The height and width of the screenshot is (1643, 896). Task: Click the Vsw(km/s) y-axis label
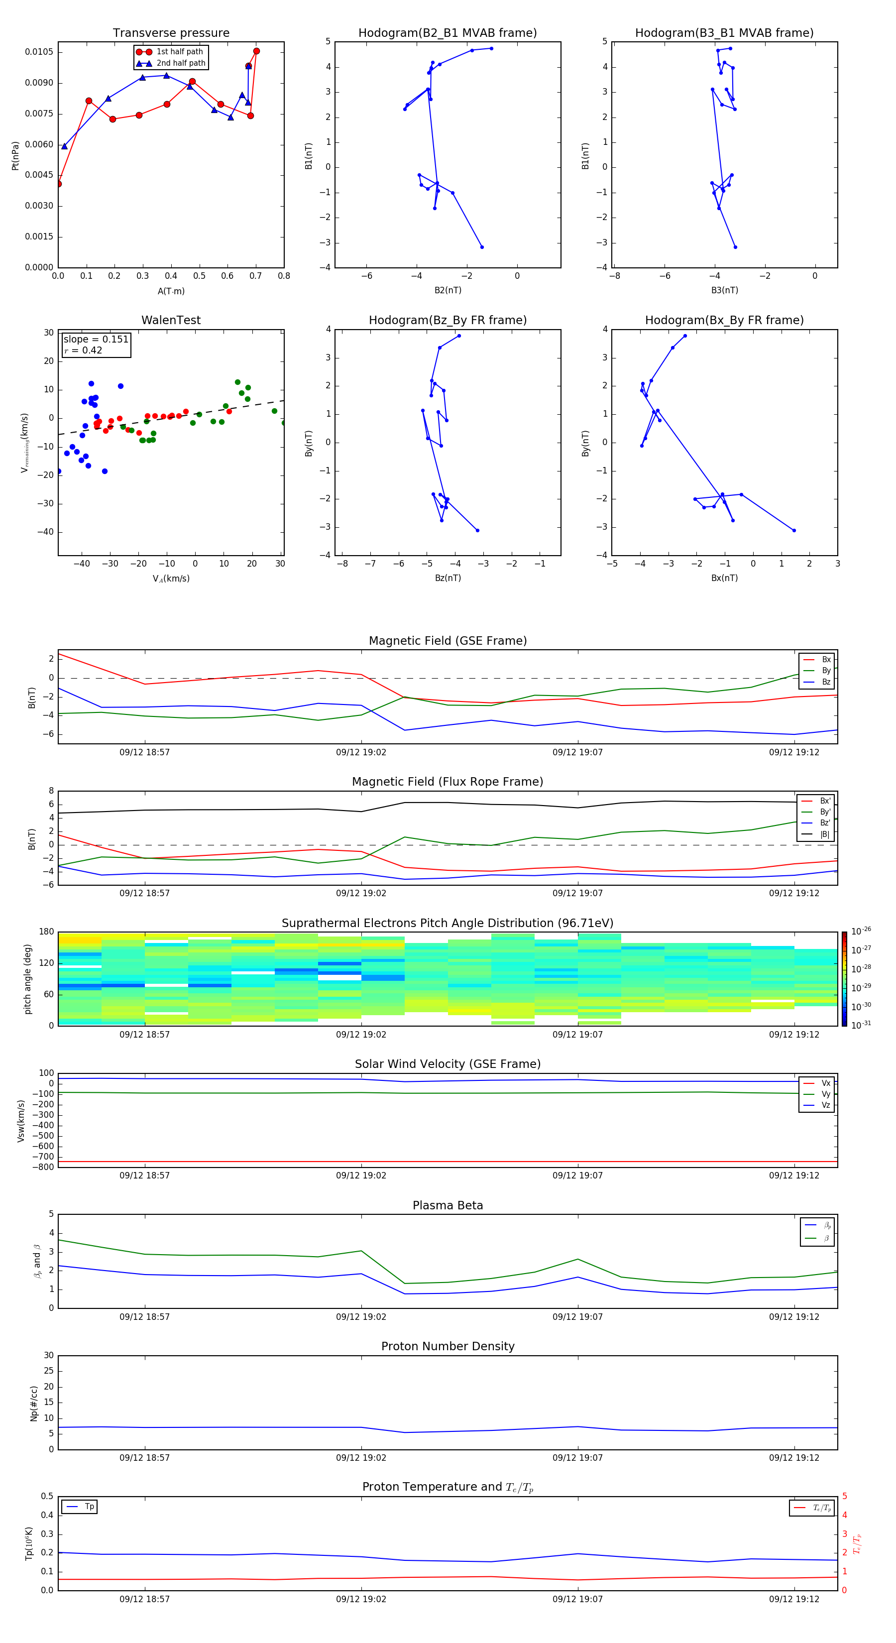[x=21, y=1121]
